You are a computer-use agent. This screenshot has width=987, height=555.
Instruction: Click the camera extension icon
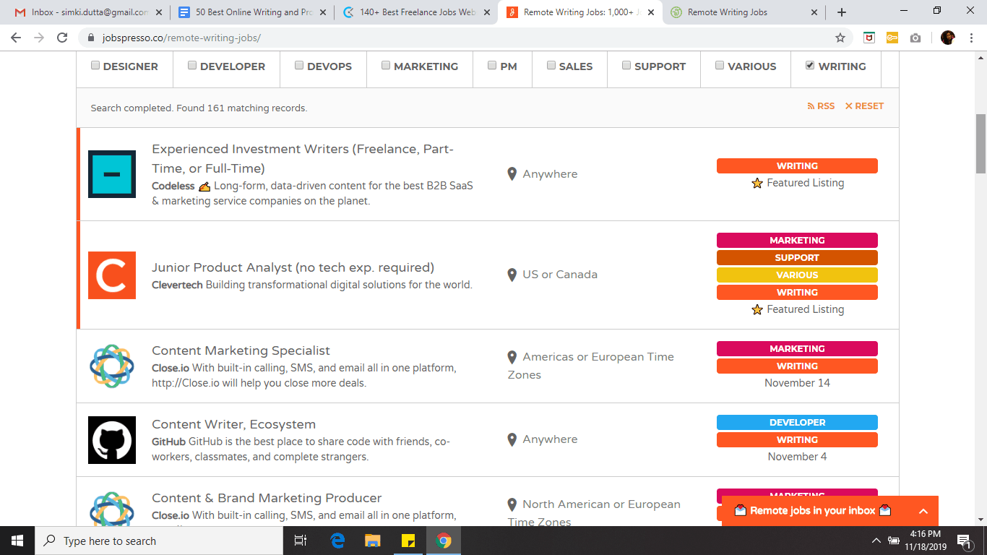[x=915, y=38]
